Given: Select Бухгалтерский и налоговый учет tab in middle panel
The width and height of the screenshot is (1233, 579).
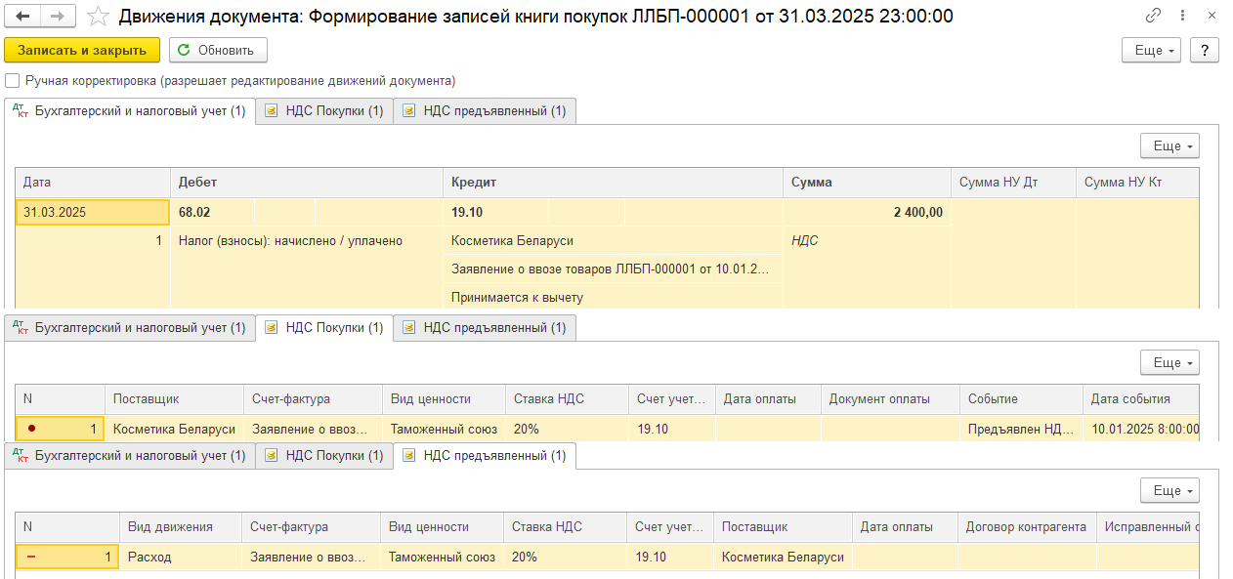Looking at the screenshot, I should pos(130,328).
